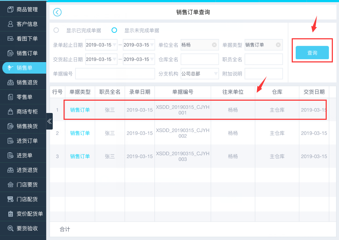Click the 要货验收 magnifier icon
This screenshot has width=339, height=240.
pos(10,228)
